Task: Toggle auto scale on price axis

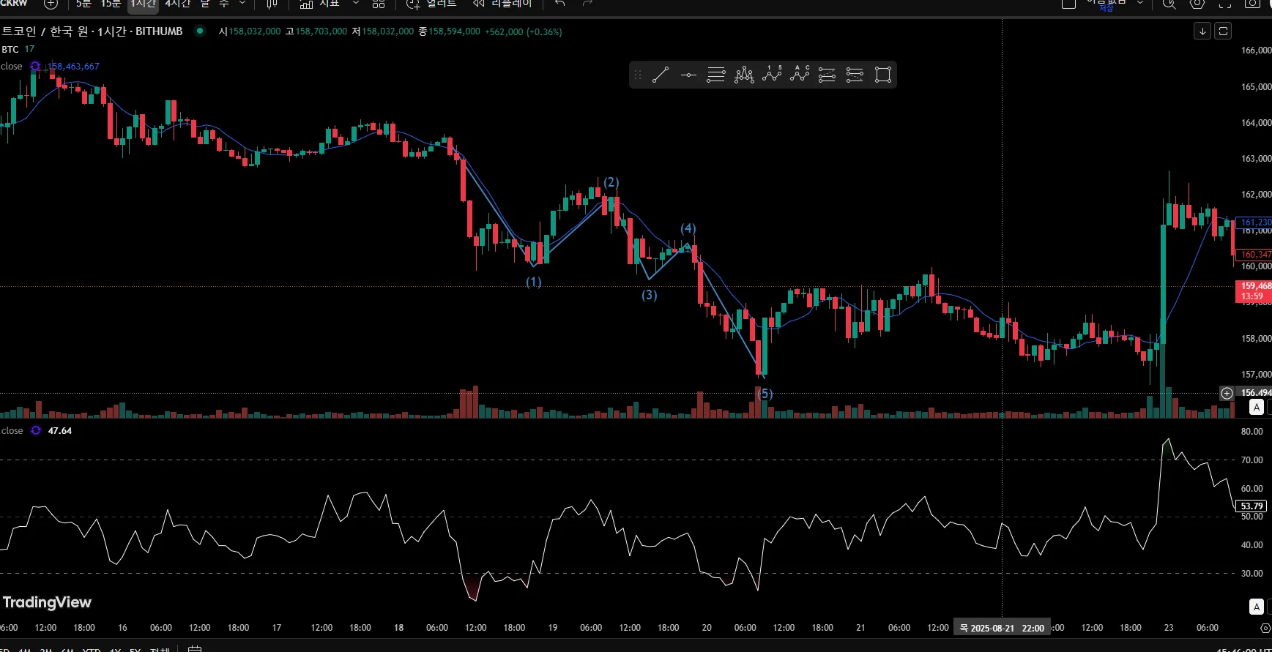Action: coord(1257,408)
